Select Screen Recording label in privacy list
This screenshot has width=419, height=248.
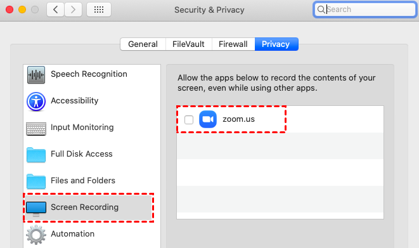coord(84,207)
